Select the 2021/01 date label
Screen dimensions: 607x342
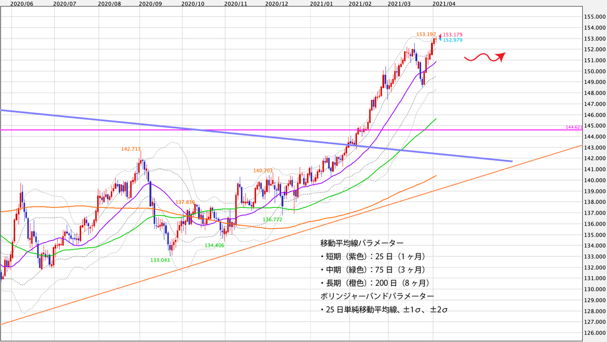pos(322,4)
